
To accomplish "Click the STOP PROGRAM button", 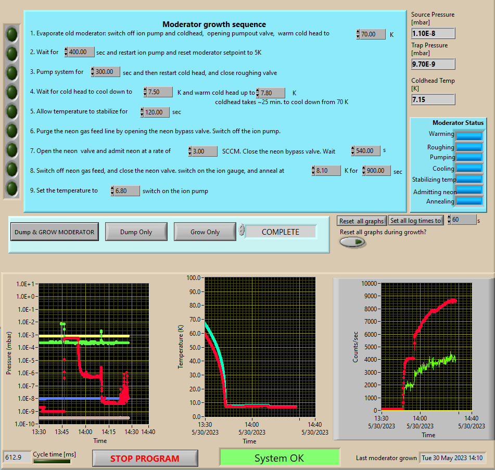I will point(145,459).
